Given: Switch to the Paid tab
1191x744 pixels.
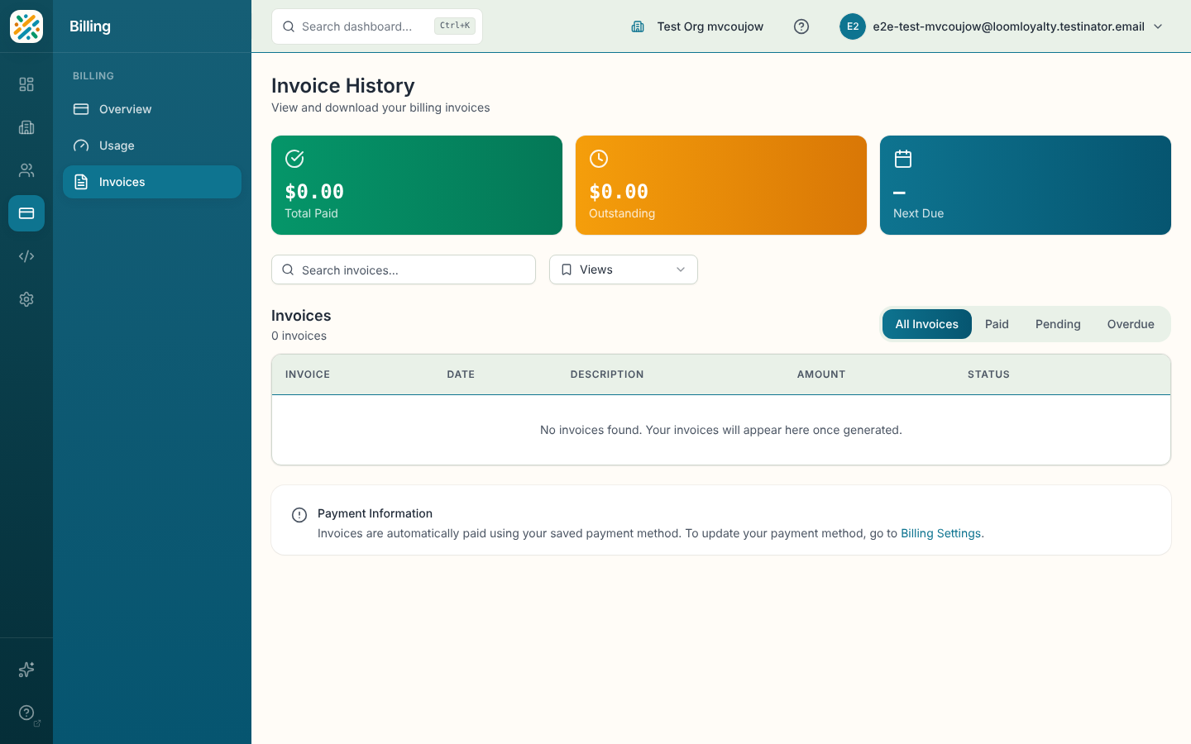Looking at the screenshot, I should point(997,324).
